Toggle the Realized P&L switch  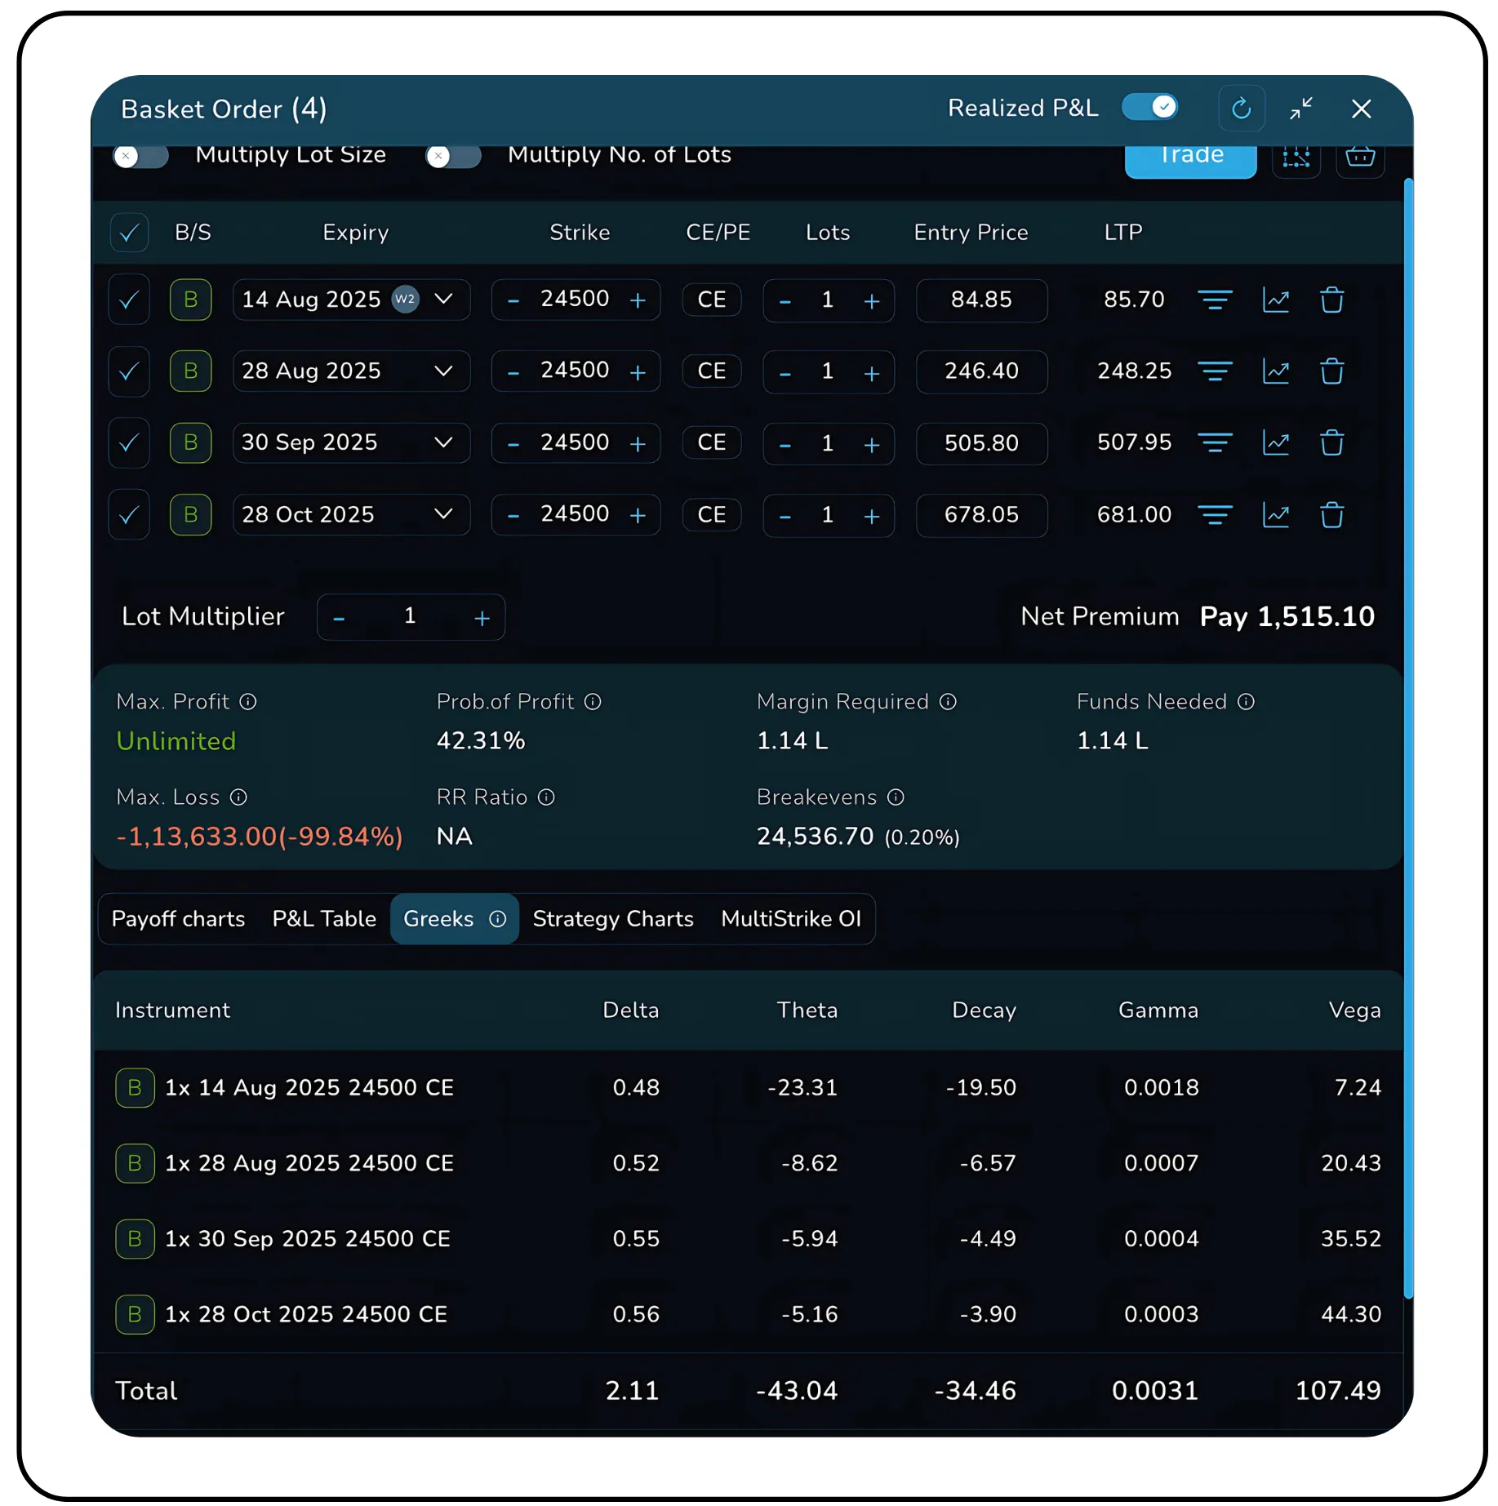click(x=1149, y=107)
